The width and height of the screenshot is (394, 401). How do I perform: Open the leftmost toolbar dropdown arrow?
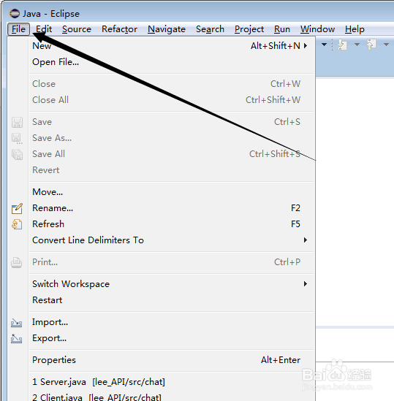[324, 45]
